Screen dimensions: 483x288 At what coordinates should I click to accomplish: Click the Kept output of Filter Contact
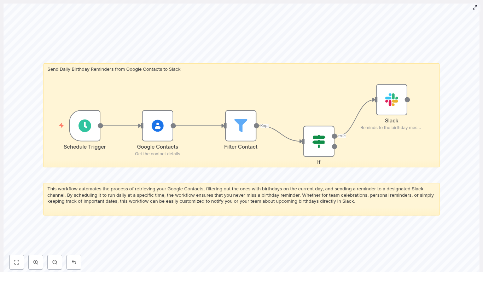click(x=257, y=126)
